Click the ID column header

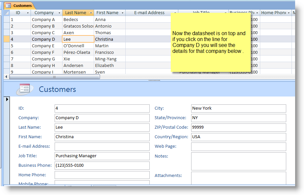pyautogui.click(x=18, y=12)
